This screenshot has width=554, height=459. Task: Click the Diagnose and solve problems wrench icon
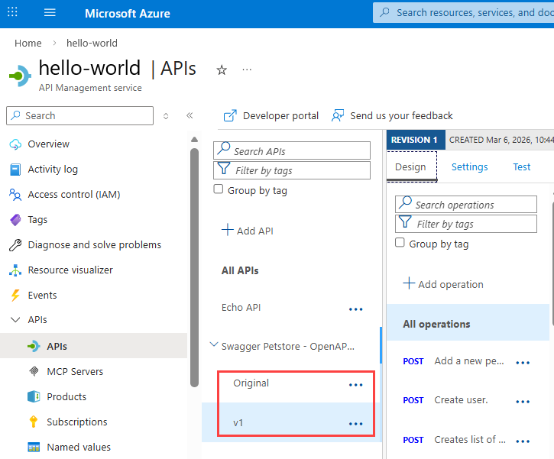[15, 244]
